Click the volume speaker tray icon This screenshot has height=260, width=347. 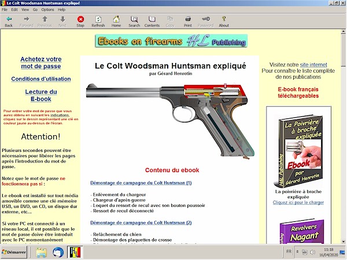[x=313, y=252]
